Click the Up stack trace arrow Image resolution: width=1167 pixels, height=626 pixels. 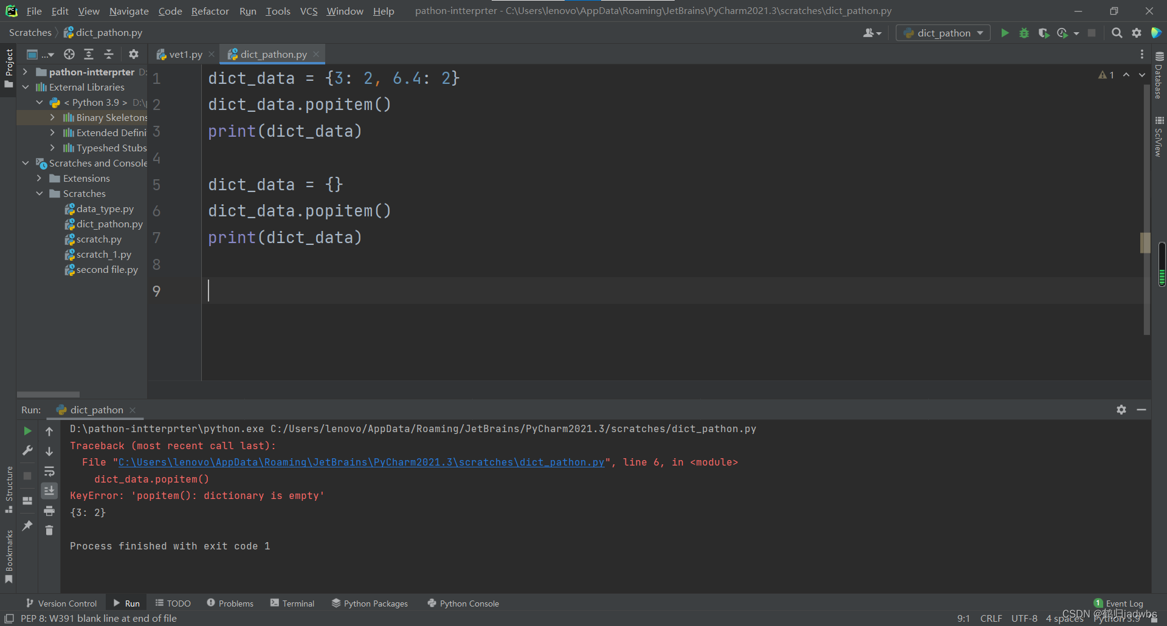[49, 431]
